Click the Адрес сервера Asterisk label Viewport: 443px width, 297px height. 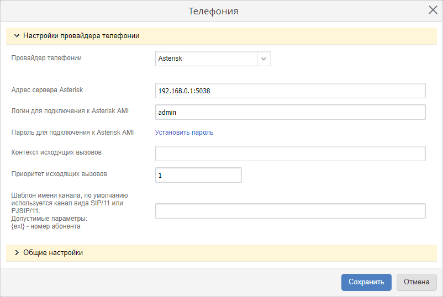click(x=47, y=89)
